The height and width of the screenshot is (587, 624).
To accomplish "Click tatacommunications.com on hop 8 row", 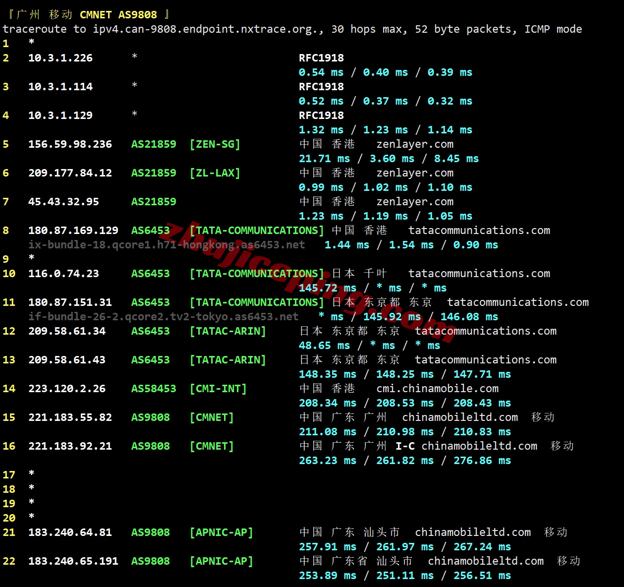I will (479, 231).
